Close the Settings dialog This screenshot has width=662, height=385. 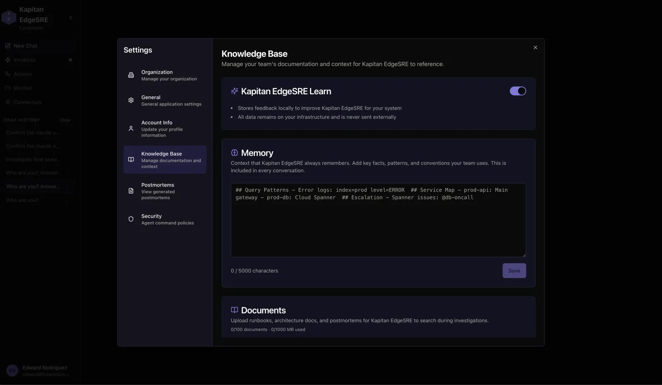click(535, 48)
